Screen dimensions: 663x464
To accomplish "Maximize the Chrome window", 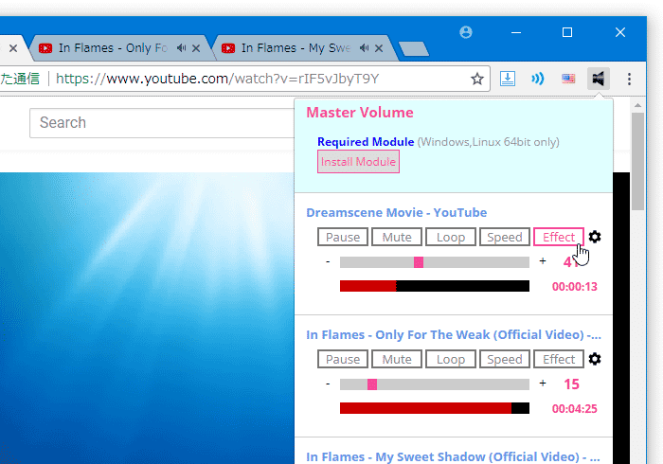I will (567, 32).
